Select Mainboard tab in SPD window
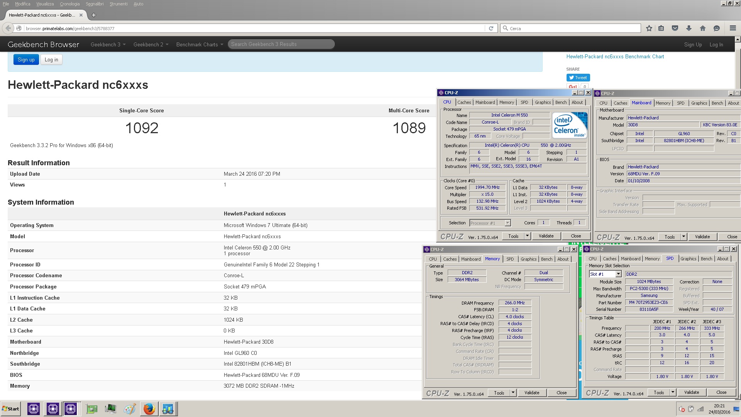The width and height of the screenshot is (741, 417). (x=631, y=259)
